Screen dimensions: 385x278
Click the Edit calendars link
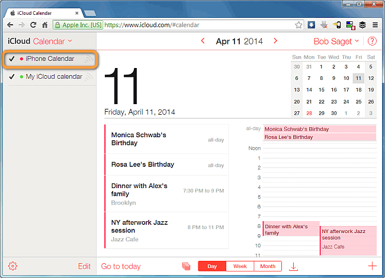tap(84, 266)
